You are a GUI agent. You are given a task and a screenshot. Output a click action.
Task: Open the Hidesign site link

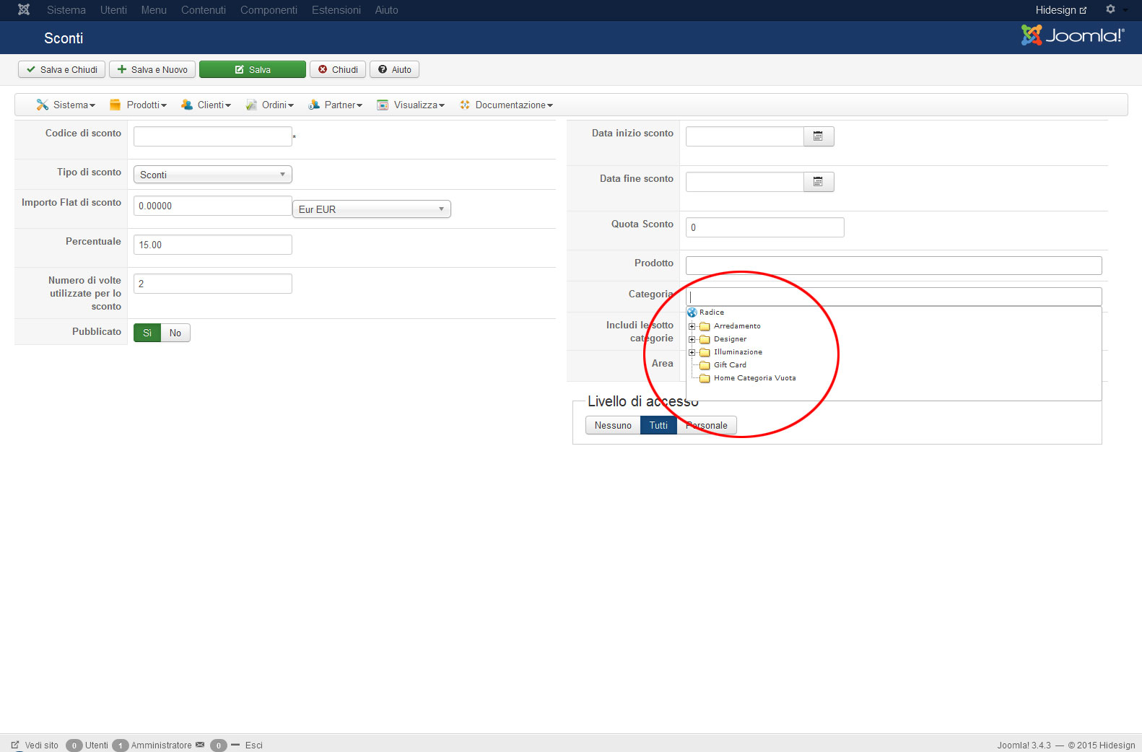click(x=1060, y=10)
